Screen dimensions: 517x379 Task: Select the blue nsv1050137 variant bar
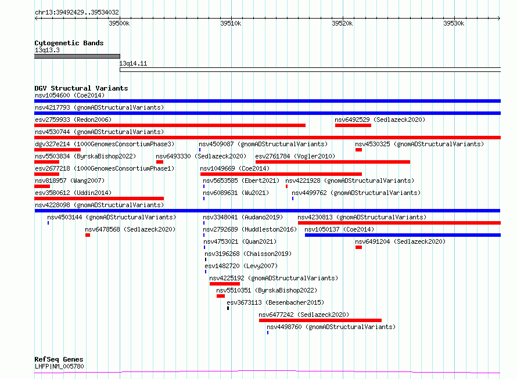pos(403,235)
